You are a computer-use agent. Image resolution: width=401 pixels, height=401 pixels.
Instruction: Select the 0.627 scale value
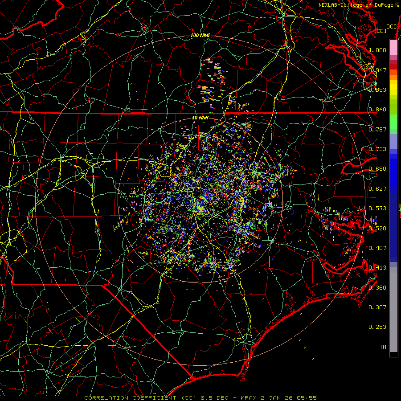click(377, 189)
